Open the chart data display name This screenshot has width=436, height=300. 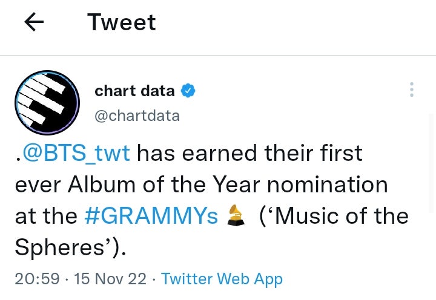click(x=134, y=91)
